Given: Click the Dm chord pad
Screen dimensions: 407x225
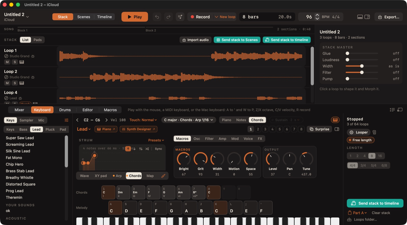Looking at the screenshot, I should (x=123, y=192).
